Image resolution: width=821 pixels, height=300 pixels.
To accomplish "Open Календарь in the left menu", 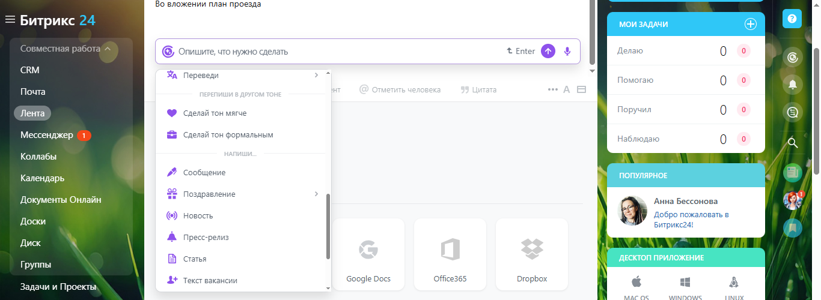I will [x=43, y=178].
